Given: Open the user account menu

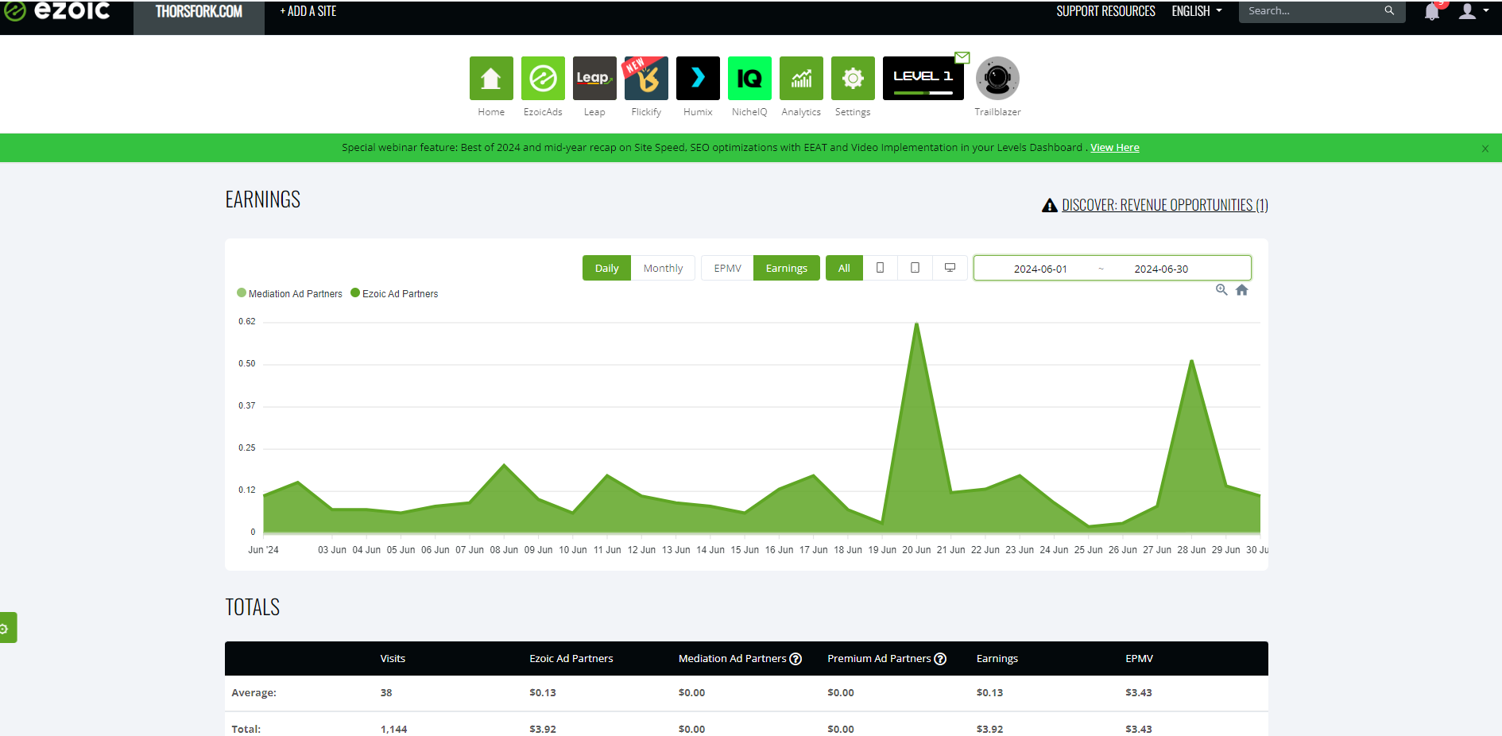Looking at the screenshot, I should pyautogui.click(x=1473, y=11).
